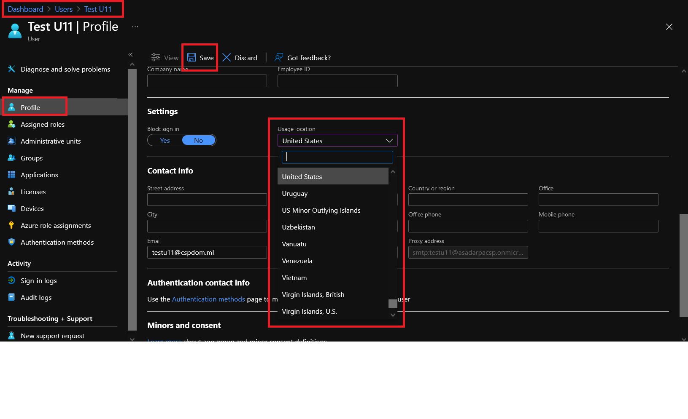Collapse the left sidebar with double chevron
The height and width of the screenshot is (419, 688).
tap(131, 55)
